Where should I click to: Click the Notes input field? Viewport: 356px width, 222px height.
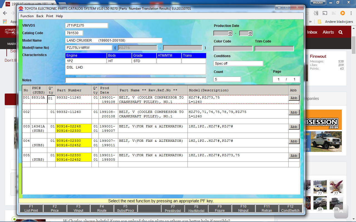pos(135,80)
